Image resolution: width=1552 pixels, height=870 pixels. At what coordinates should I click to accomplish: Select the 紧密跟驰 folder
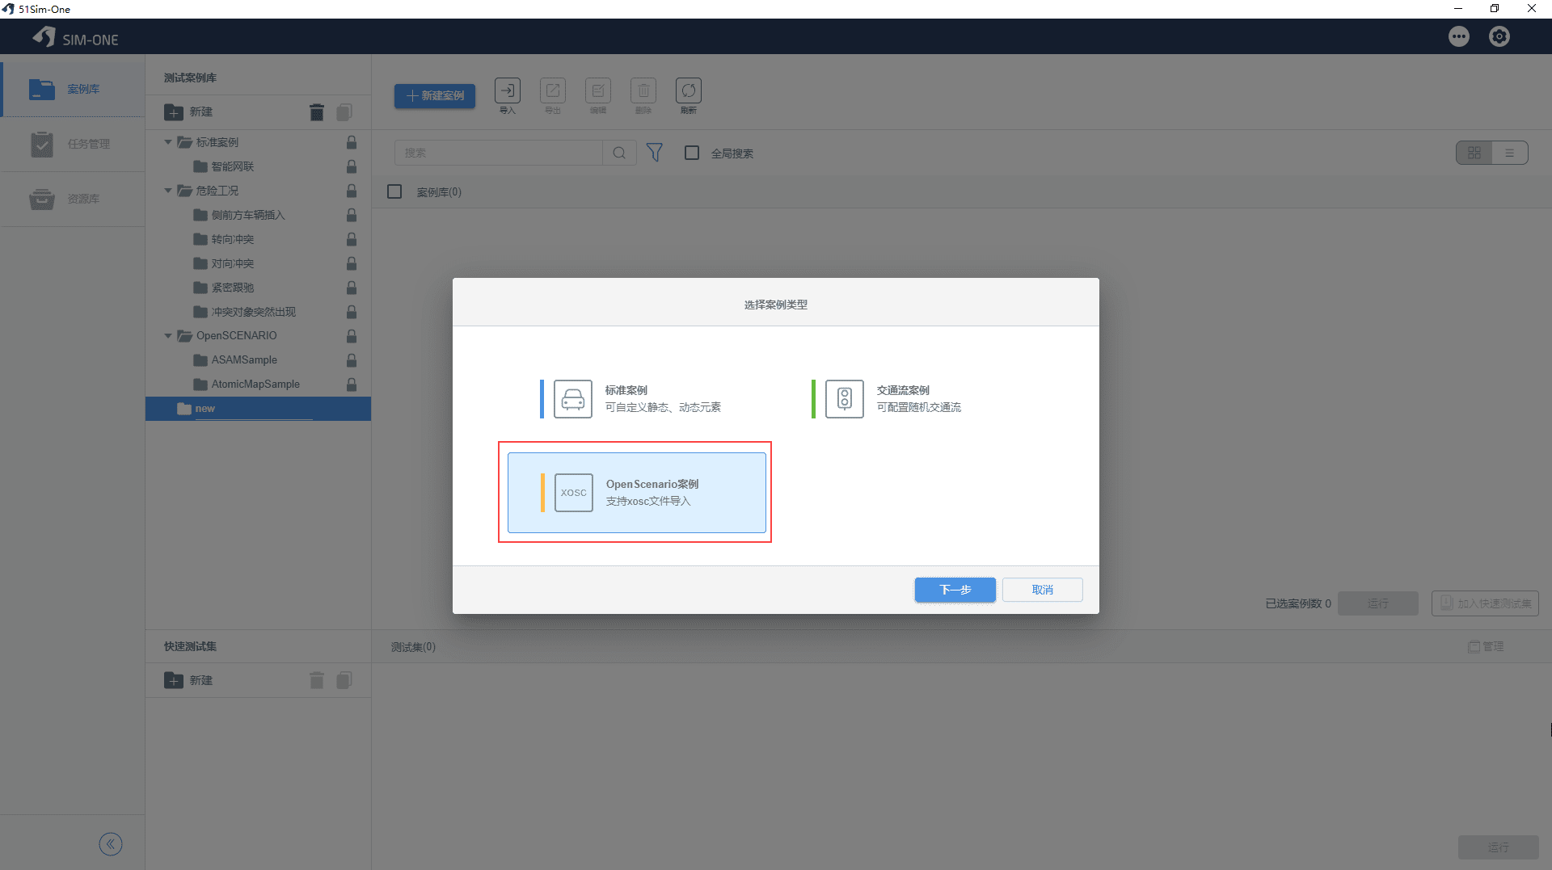tap(224, 288)
